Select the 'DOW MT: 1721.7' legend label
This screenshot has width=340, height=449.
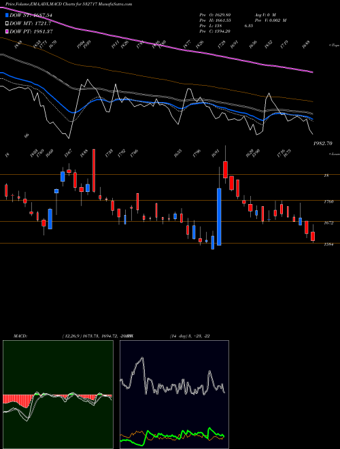[30, 23]
